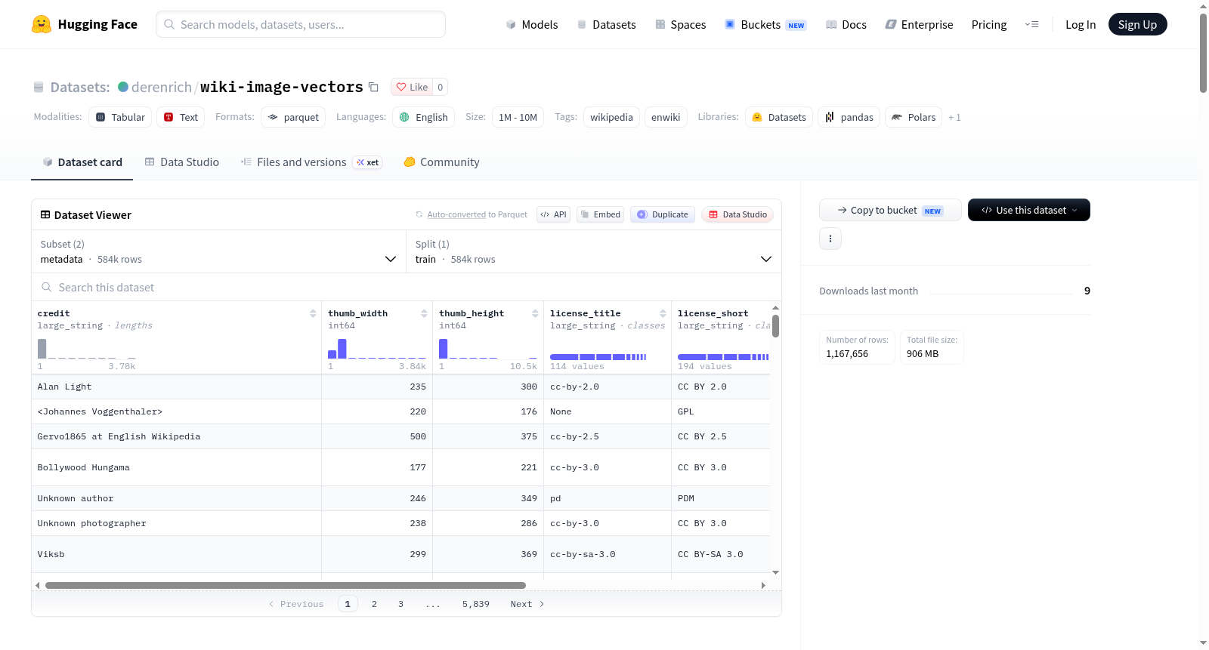Click the page's vertical scrollbar thumb
This screenshot has width=1209, height=650.
pos(1203,53)
